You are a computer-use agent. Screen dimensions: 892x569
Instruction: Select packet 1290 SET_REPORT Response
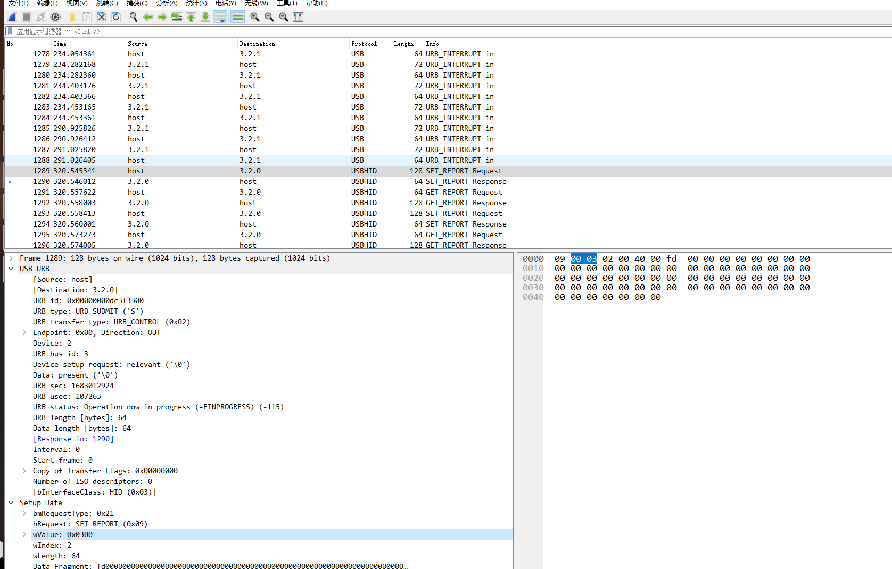pos(449,181)
